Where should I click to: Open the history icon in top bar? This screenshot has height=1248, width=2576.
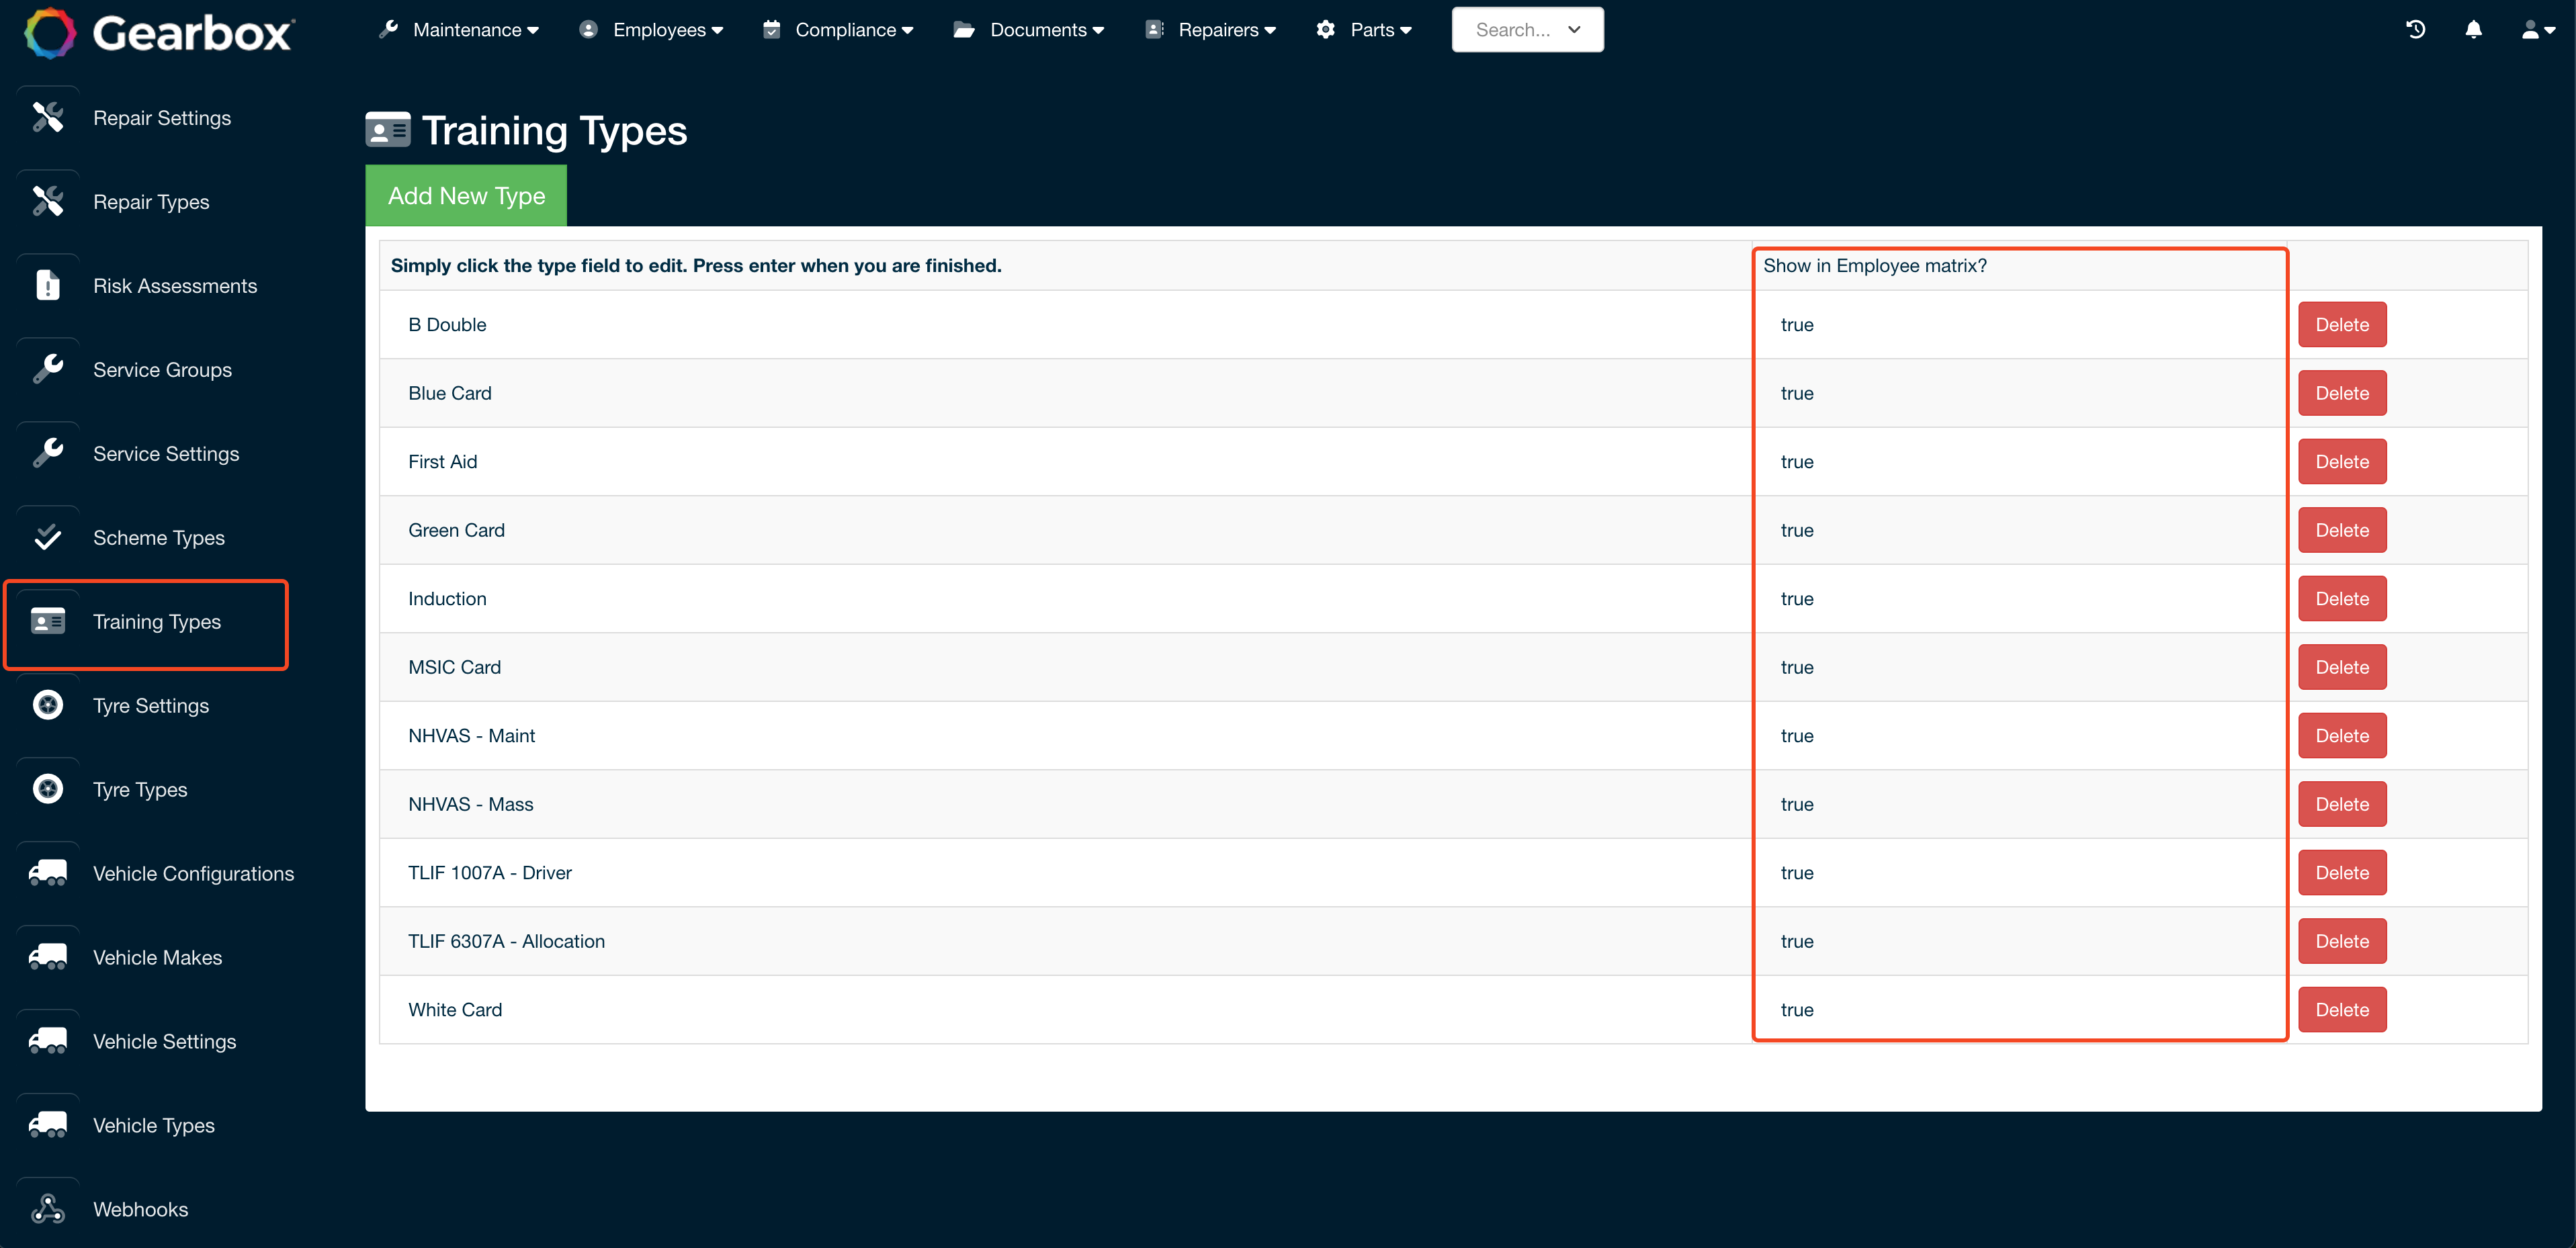coord(2417,29)
